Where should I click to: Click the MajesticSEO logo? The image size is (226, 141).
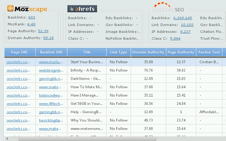tap(167, 7)
